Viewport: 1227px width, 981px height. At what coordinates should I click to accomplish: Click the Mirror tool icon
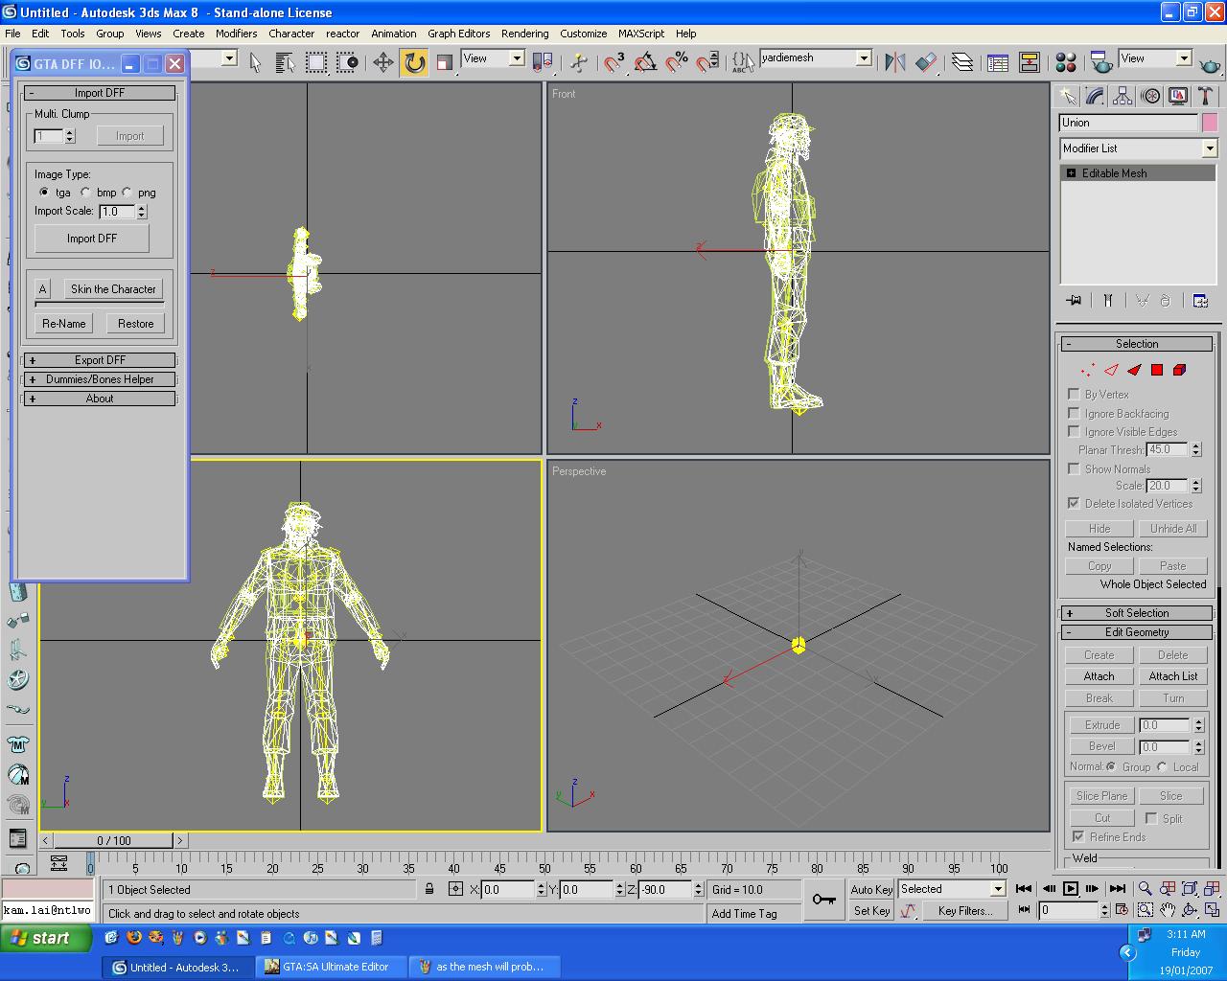coord(894,62)
